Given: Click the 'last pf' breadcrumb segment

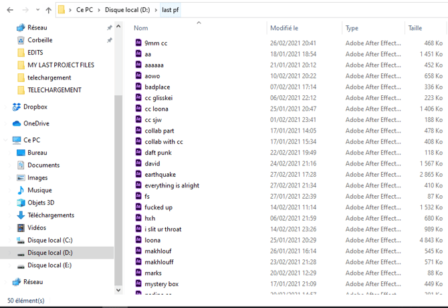Looking at the screenshot, I should 171,10.
